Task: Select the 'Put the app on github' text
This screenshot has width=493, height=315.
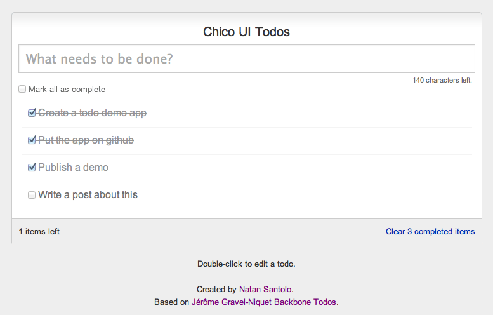Action: pyautogui.click(x=86, y=140)
